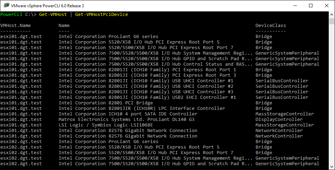Select esxi02 '5520/X58 I/O Hub Root Port 5'
The height and width of the screenshot is (170, 335).
click(139, 147)
